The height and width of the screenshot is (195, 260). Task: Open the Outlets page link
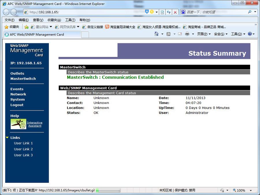(17, 73)
